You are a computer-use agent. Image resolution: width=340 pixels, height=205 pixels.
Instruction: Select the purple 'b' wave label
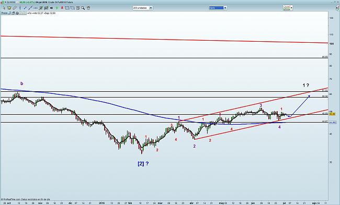coord(21,83)
